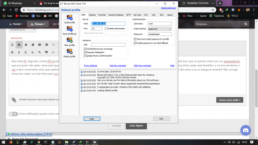Screen dimensions: 258x145
Task: Click the forum search magnifier icon
Action: click(246, 24)
